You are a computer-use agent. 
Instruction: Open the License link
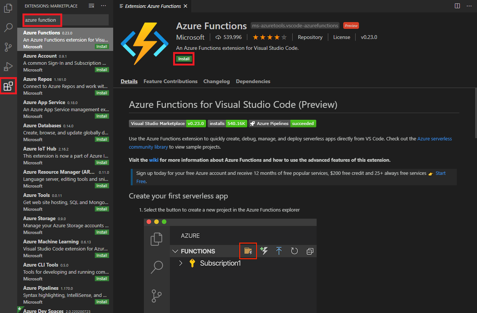point(342,37)
